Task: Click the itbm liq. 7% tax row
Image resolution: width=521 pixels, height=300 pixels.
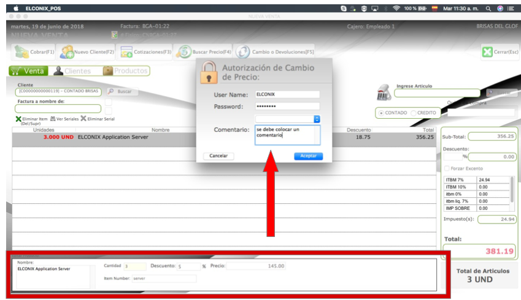Action: 477,201
